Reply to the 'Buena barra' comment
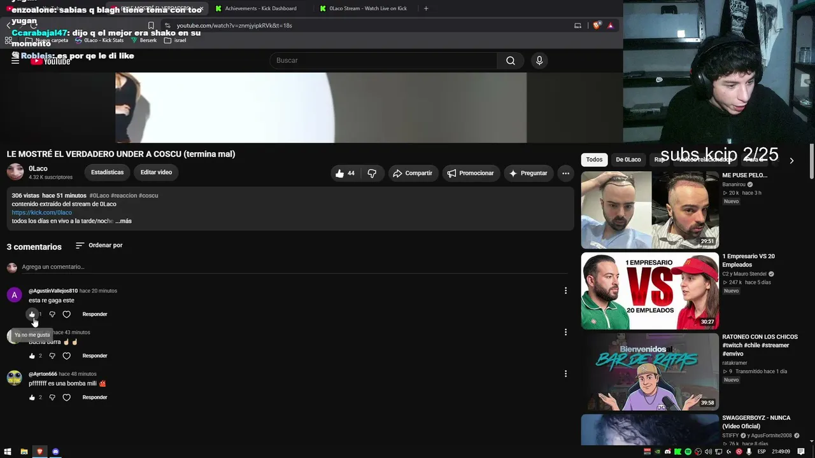815x458 pixels. coord(95,356)
